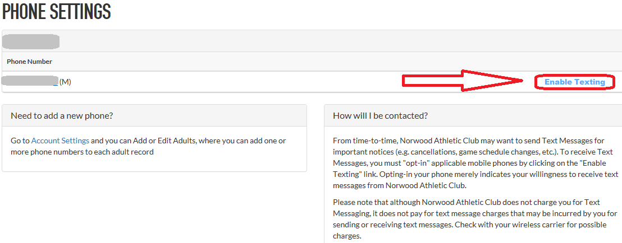
Task: Click the paragraph starting "From time-to-time"
Action: pos(475,163)
